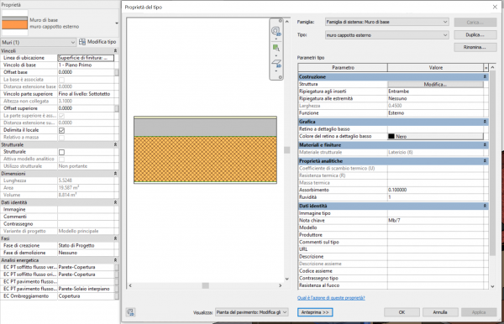Collapse the Analisi energetica section

click(115, 260)
